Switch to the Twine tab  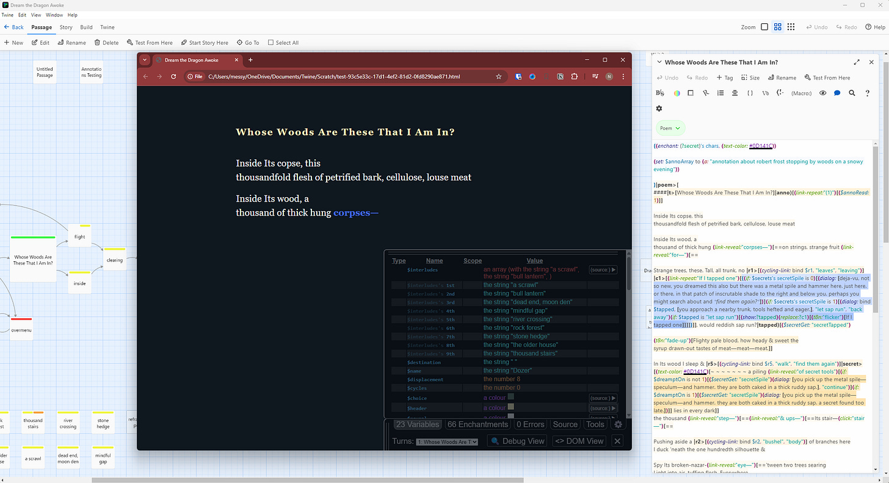tap(107, 27)
